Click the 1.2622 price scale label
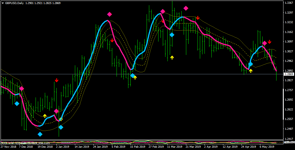295x150 pixels. (288, 110)
